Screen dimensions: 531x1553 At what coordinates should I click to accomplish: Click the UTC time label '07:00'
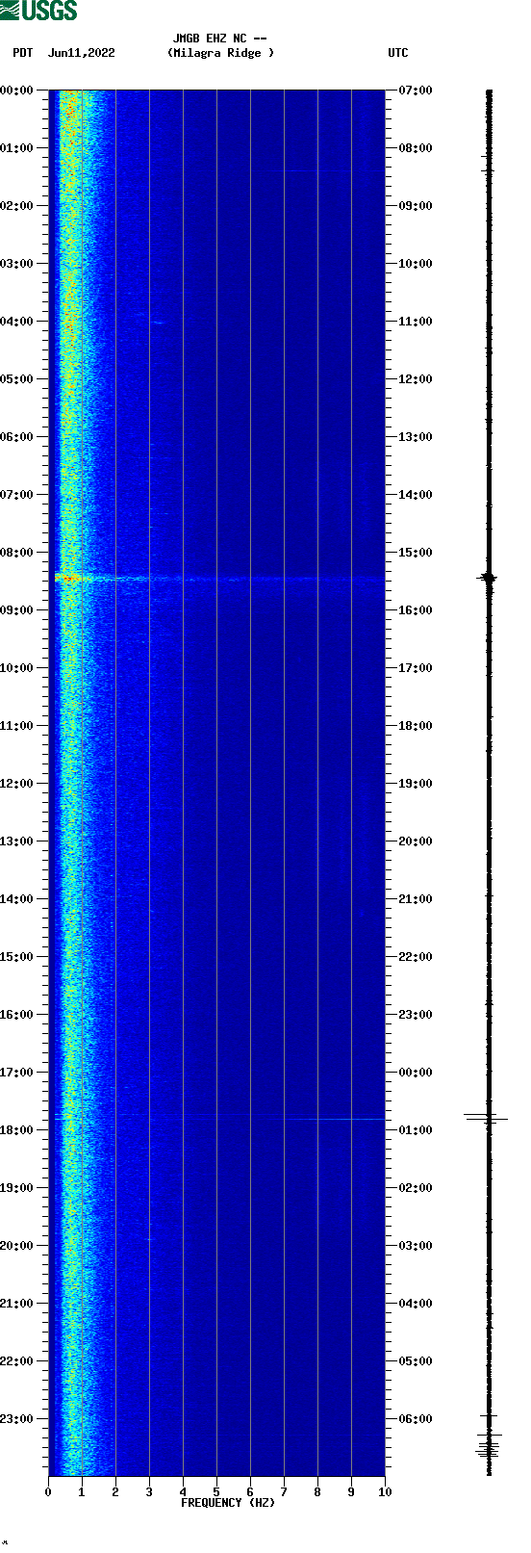click(x=416, y=91)
